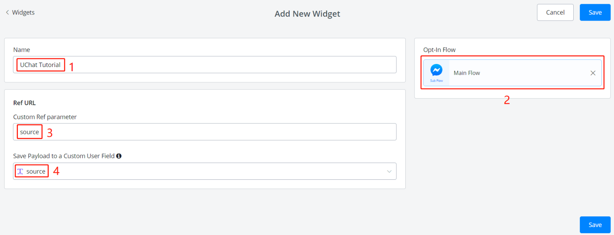Click the text-type T icon before source
The image size is (614, 235).
(20, 171)
